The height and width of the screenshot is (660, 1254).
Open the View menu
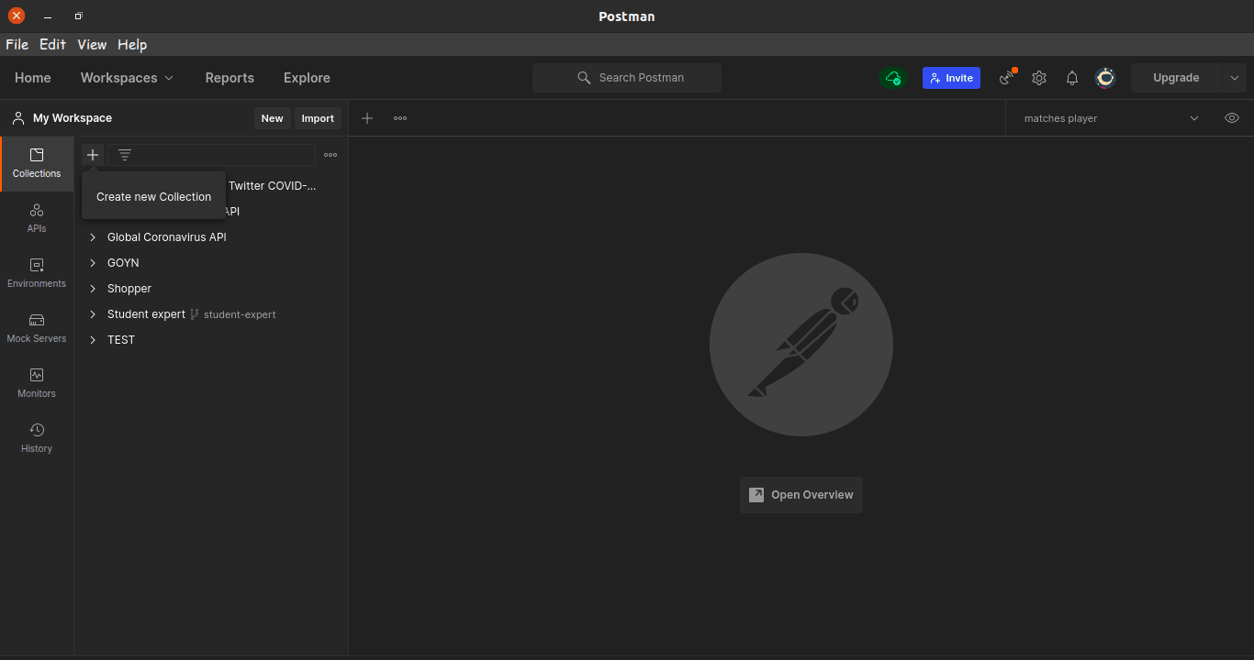[92, 44]
